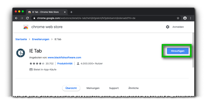Click the chrome web store title text
Image resolution: width=207 pixels, height=100 pixels.
point(47,27)
